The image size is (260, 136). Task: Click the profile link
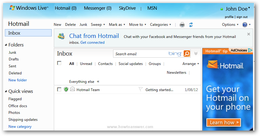click(x=229, y=17)
